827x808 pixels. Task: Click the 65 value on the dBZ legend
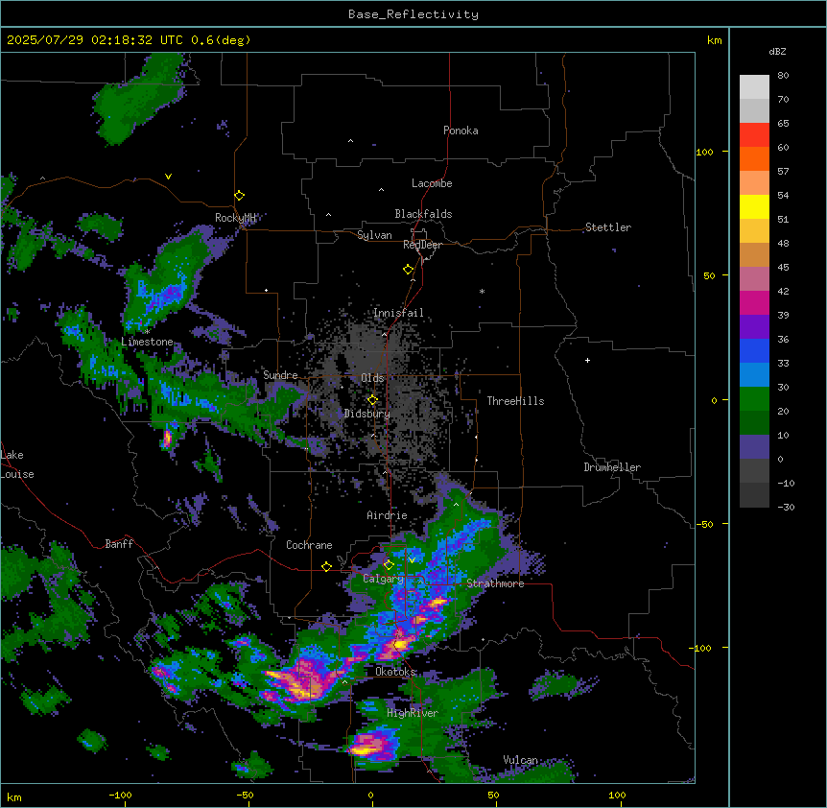point(783,124)
